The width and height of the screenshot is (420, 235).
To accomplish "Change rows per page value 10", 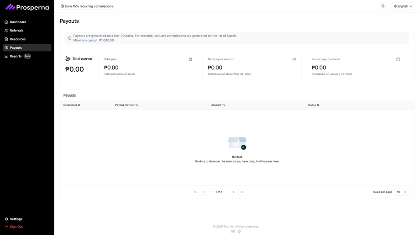I will click(402, 192).
